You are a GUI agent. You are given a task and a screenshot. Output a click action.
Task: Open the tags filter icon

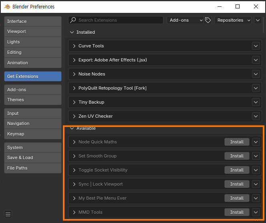[x=208, y=20]
